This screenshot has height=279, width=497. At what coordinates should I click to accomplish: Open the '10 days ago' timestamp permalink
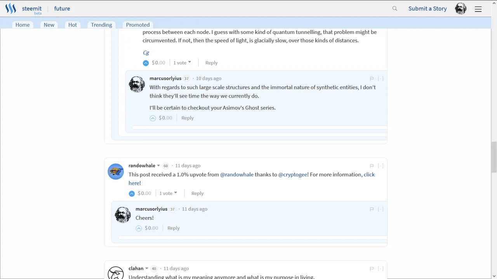pyautogui.click(x=209, y=78)
